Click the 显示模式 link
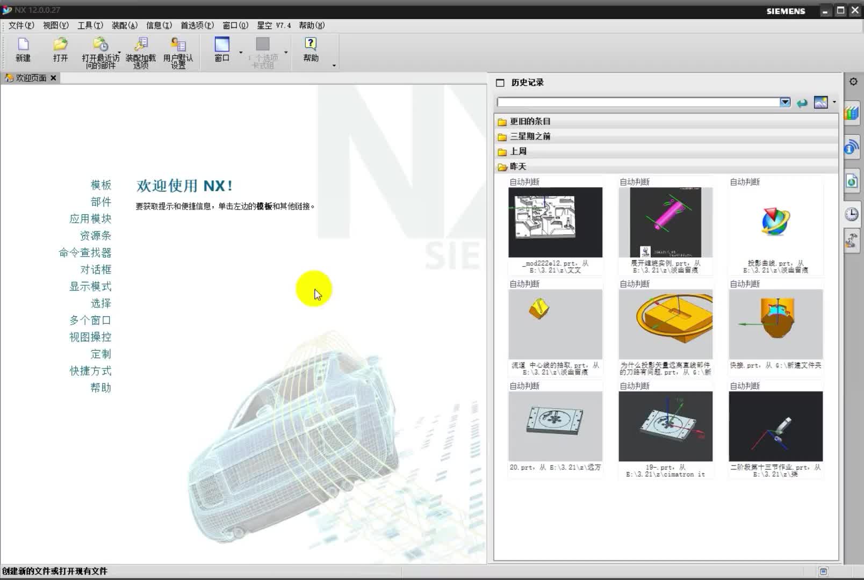864x580 pixels. point(90,287)
